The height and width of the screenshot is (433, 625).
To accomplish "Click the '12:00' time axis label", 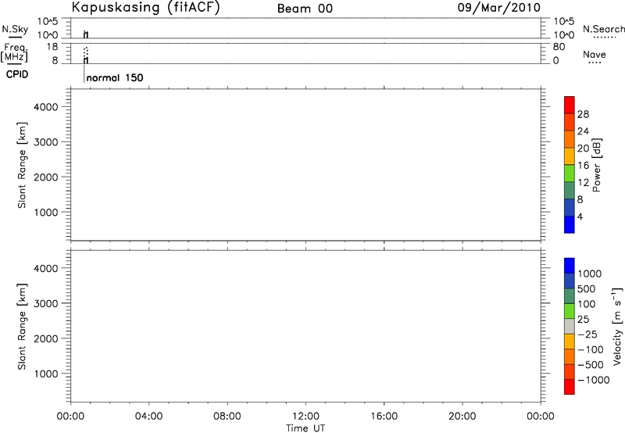I will click(x=305, y=417).
